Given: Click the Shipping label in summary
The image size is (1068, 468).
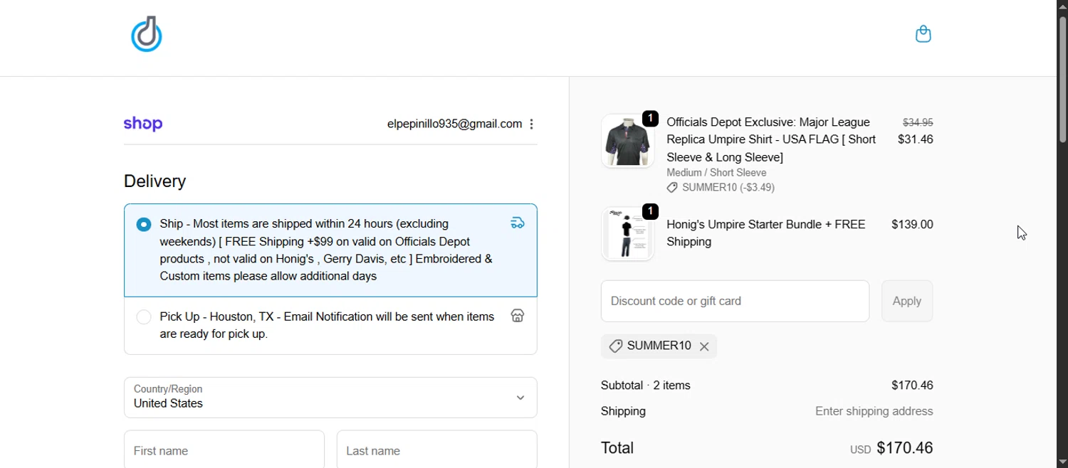Looking at the screenshot, I should (x=624, y=411).
